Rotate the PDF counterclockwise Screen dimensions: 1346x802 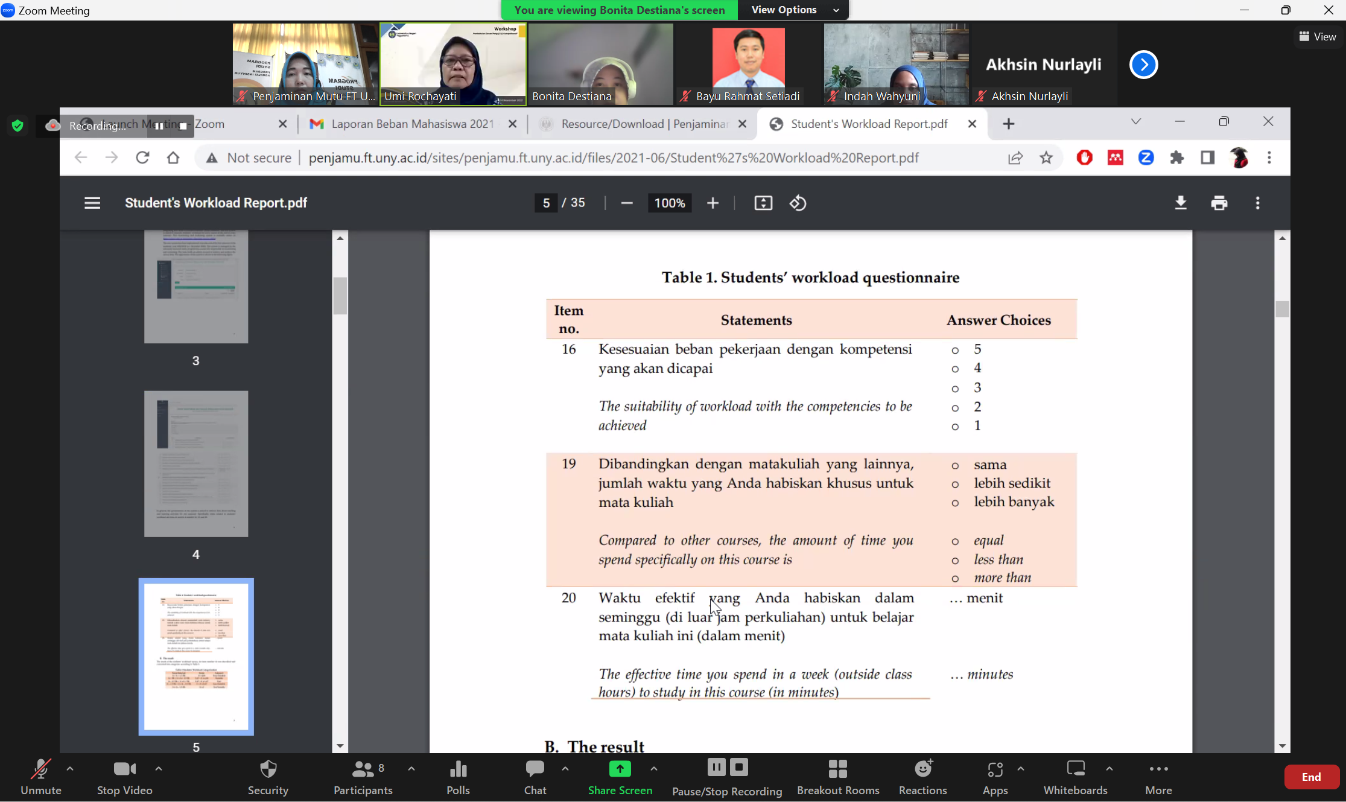click(x=798, y=203)
